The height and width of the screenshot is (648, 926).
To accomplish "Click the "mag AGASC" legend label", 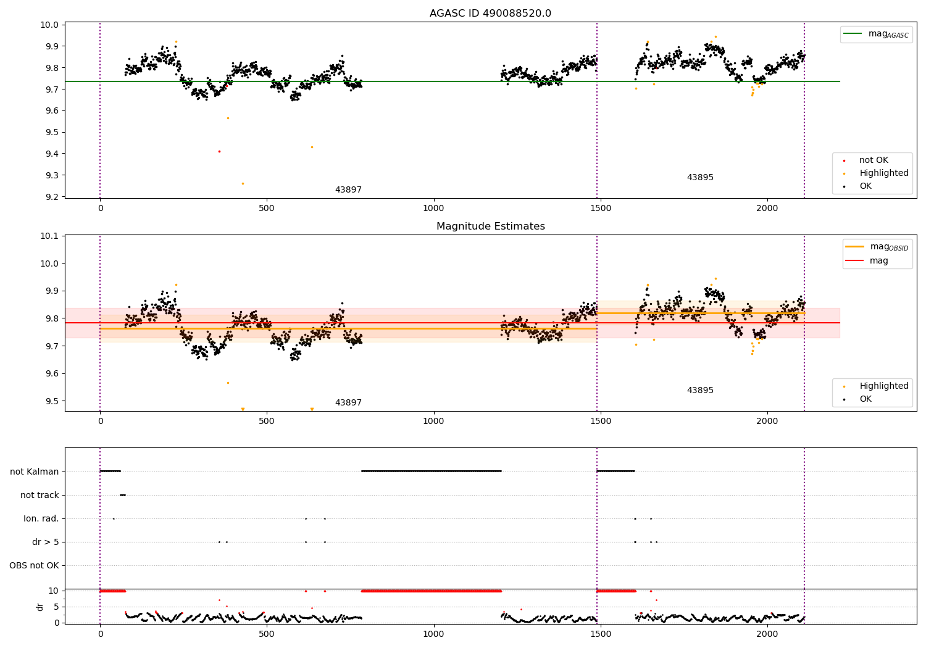I will (x=888, y=35).
